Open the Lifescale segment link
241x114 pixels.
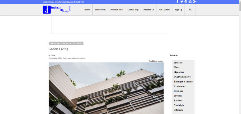click(x=178, y=110)
